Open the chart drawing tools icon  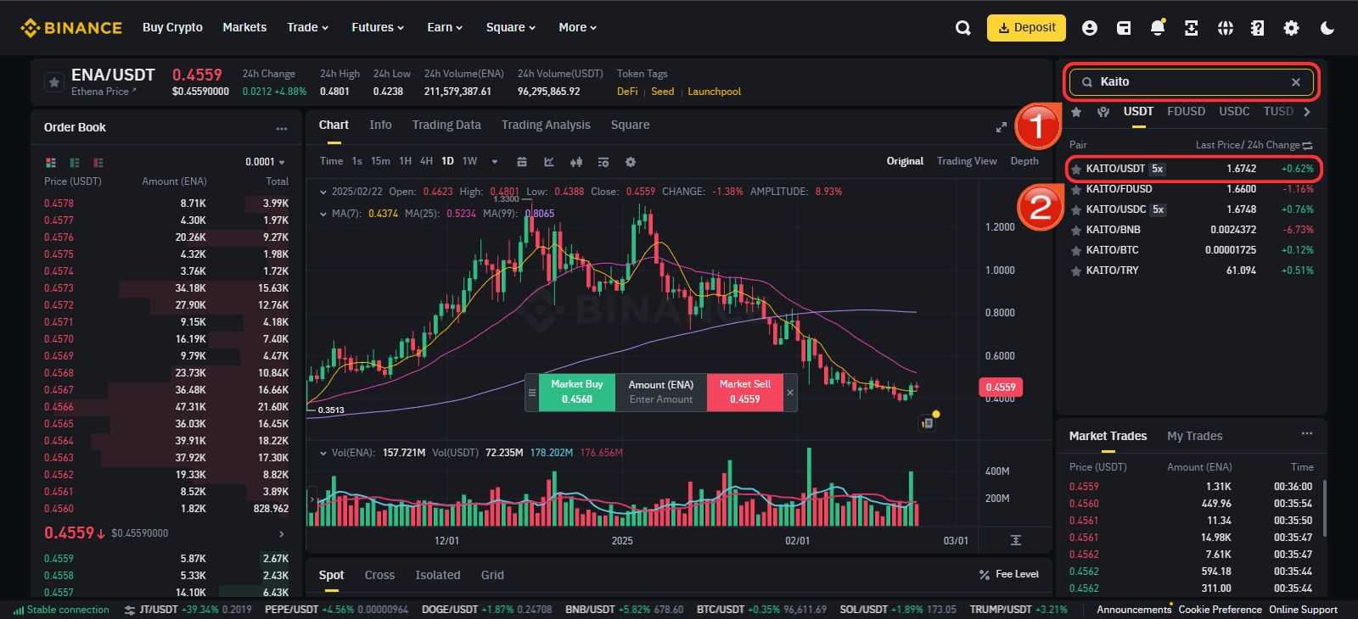coord(549,162)
